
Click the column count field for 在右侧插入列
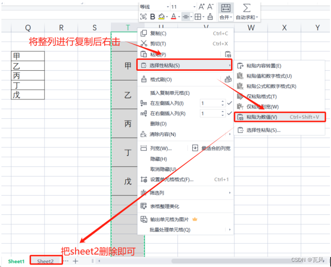210,114
